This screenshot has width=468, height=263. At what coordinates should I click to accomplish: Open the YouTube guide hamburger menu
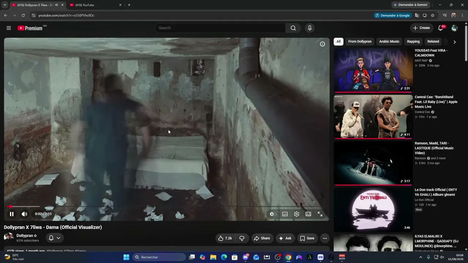pyautogui.click(x=9, y=28)
